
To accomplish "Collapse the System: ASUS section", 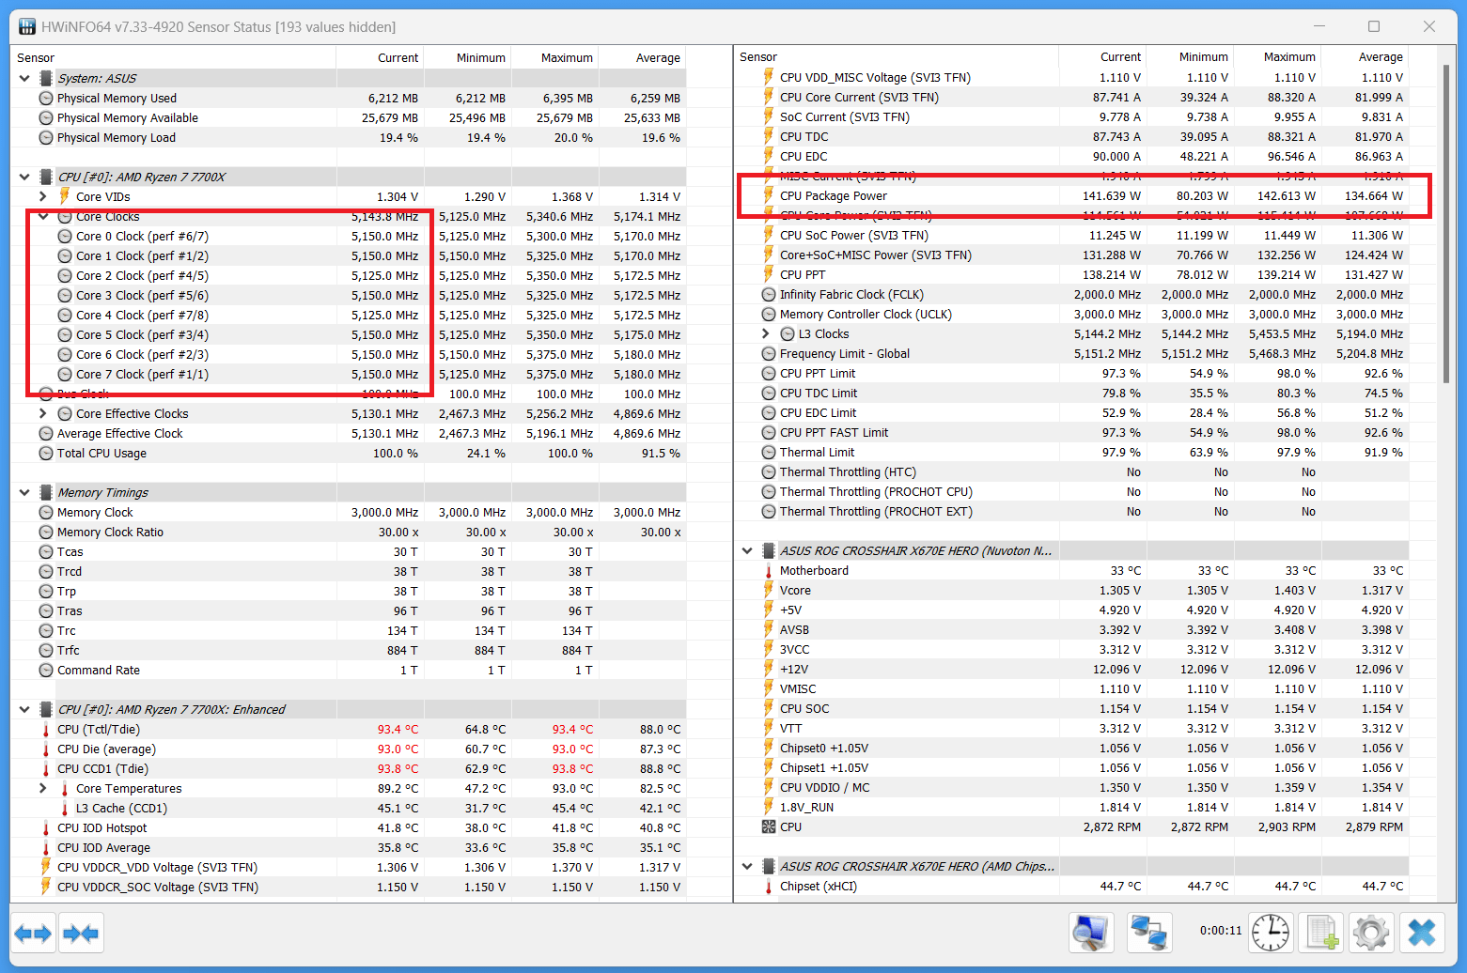I will [x=24, y=78].
